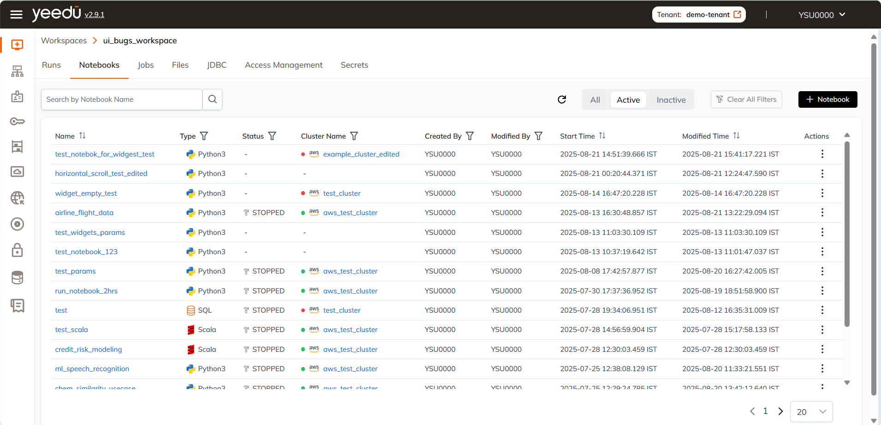Open the globe icon in the sidebar
The height and width of the screenshot is (425, 881).
pos(17,198)
